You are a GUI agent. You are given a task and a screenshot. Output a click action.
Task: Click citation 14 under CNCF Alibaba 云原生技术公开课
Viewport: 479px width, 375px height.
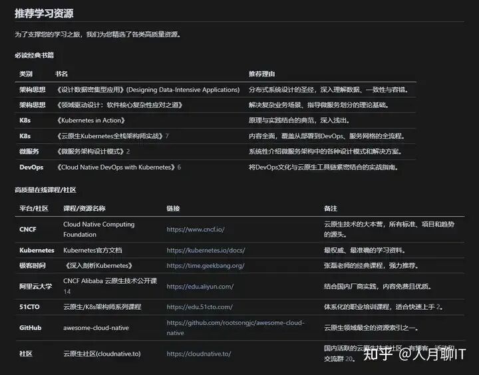[x=67, y=292]
